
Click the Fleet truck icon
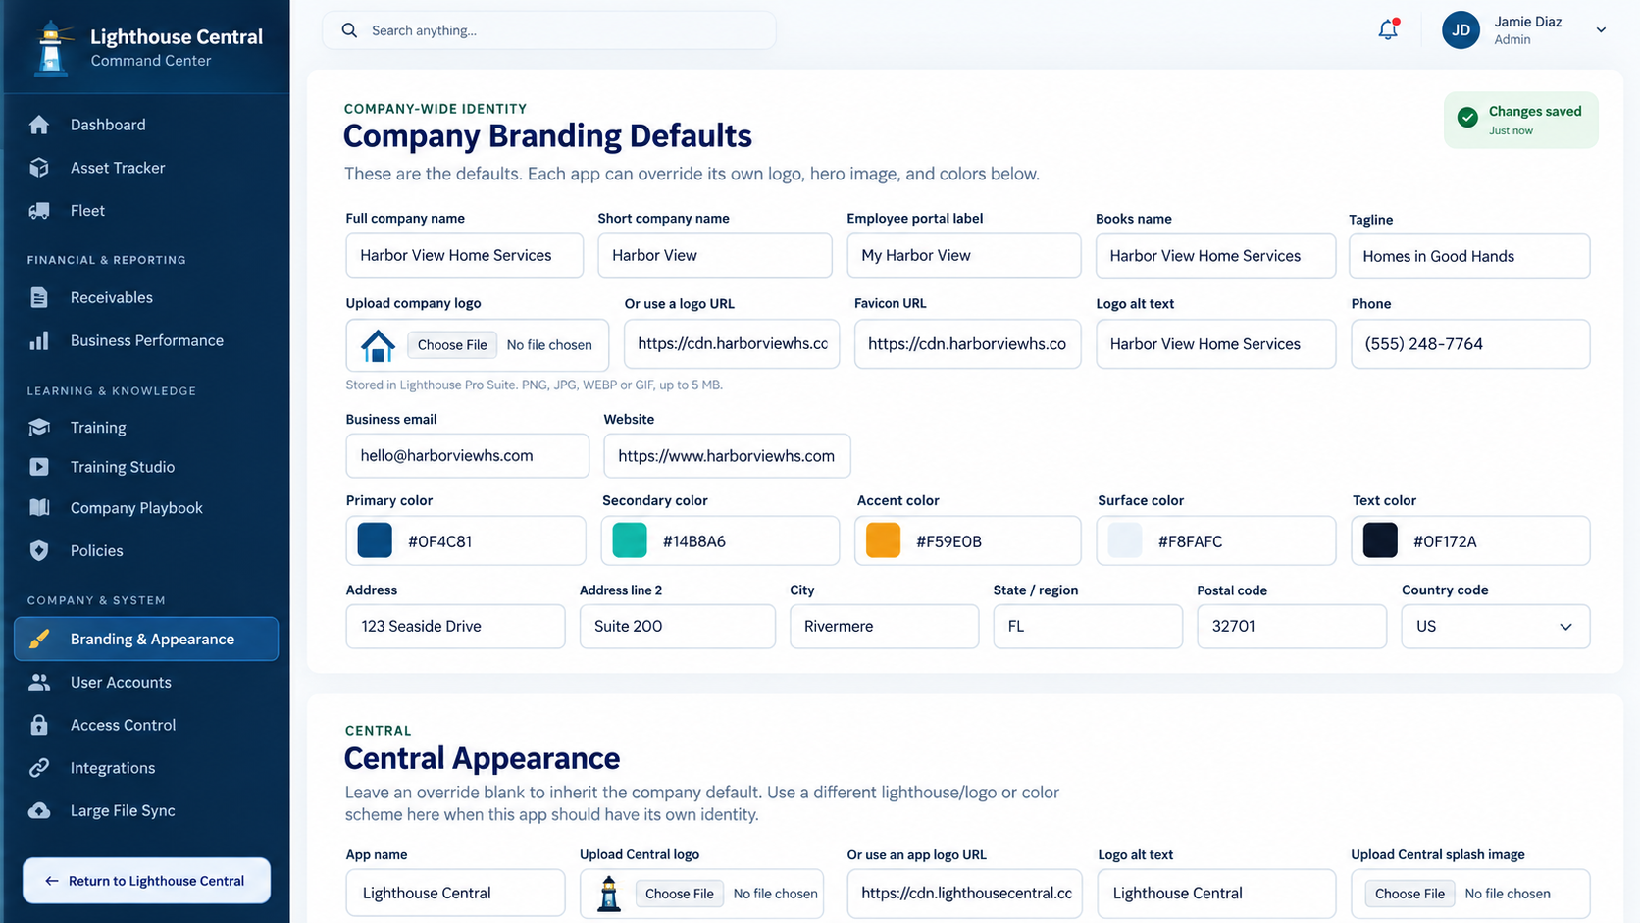point(39,211)
